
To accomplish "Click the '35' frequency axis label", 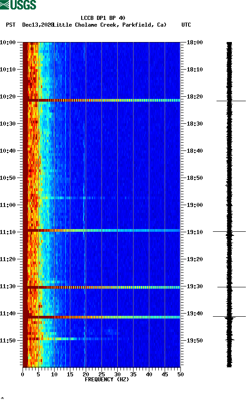I will [x=133, y=375].
